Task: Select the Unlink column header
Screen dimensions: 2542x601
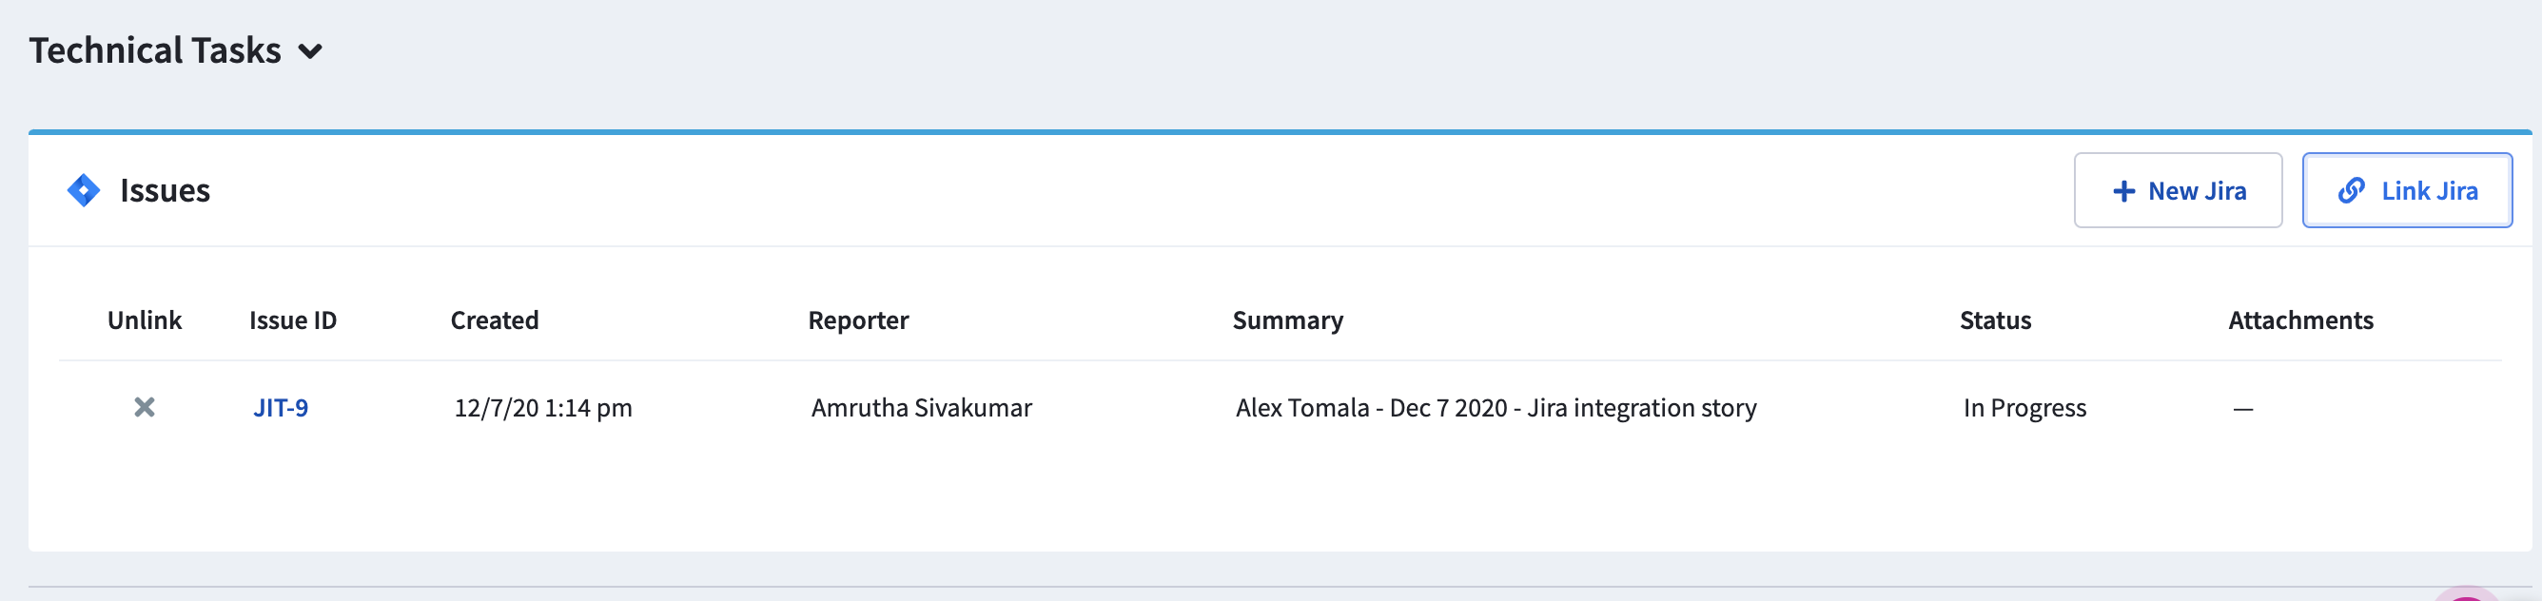Action: (x=144, y=320)
